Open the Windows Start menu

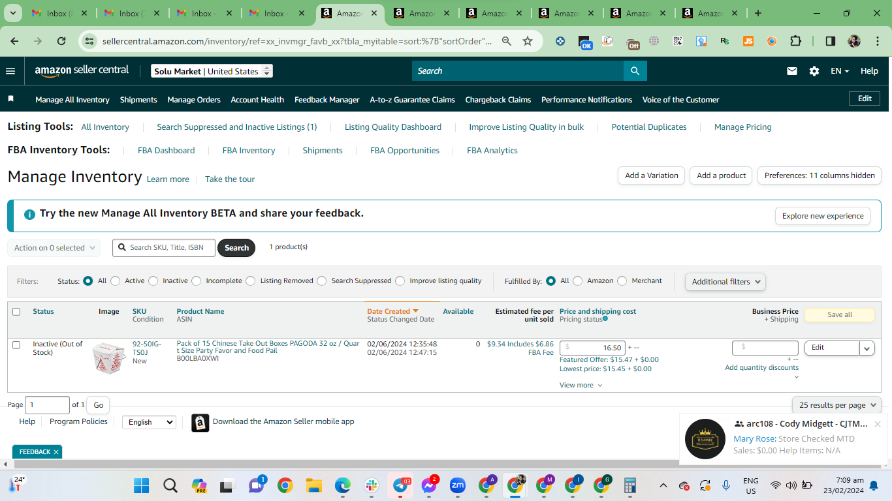[141, 485]
